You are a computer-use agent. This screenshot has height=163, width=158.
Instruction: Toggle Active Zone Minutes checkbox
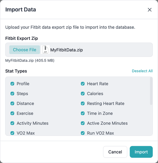click(x=83, y=123)
